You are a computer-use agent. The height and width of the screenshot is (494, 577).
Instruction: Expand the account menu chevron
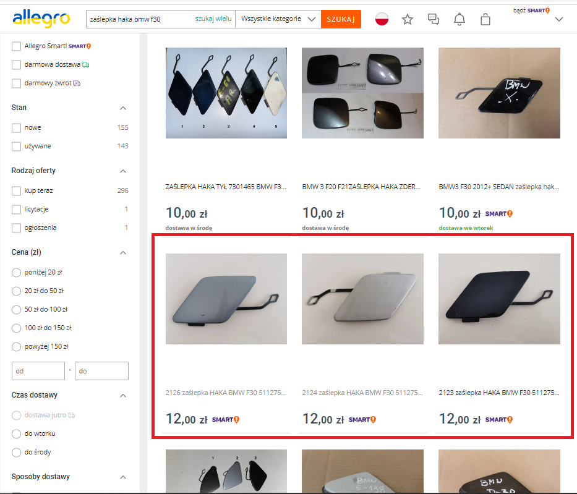[x=559, y=19]
